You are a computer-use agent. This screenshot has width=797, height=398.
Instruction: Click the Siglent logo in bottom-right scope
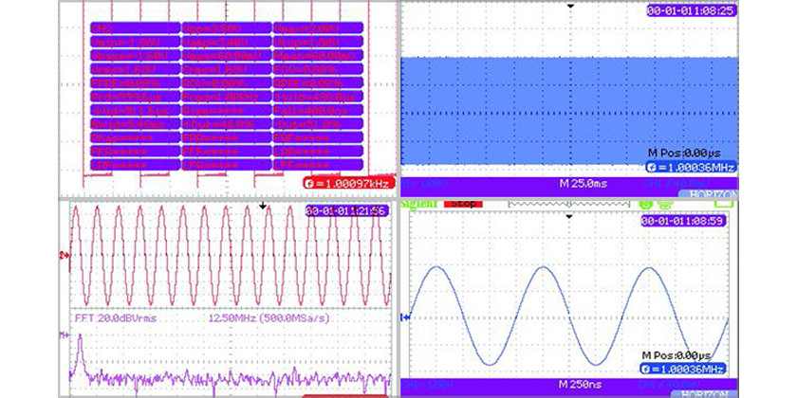click(420, 203)
